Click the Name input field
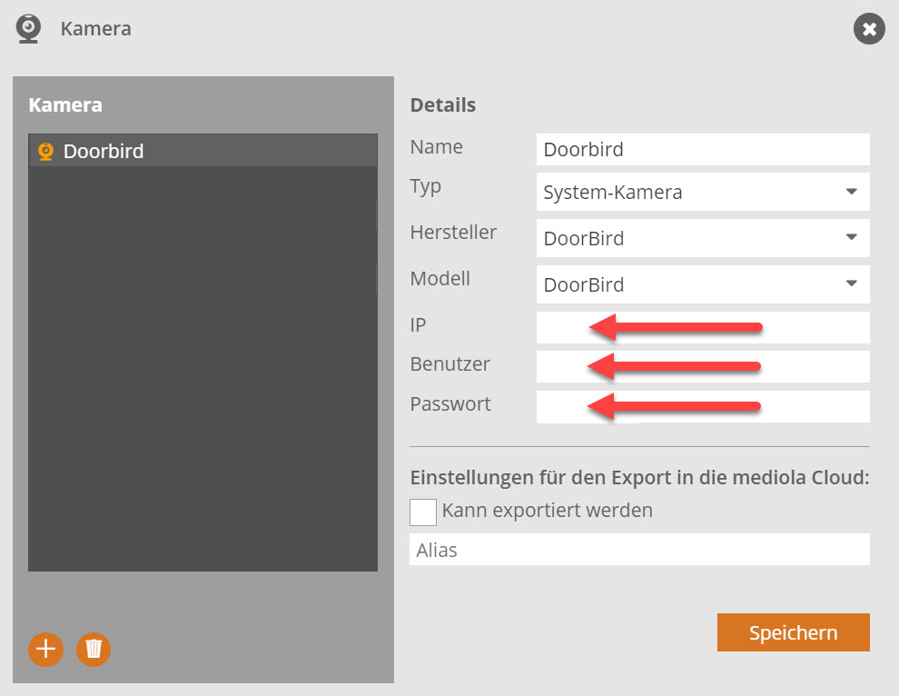Screen dimensions: 899x696 click(x=703, y=150)
